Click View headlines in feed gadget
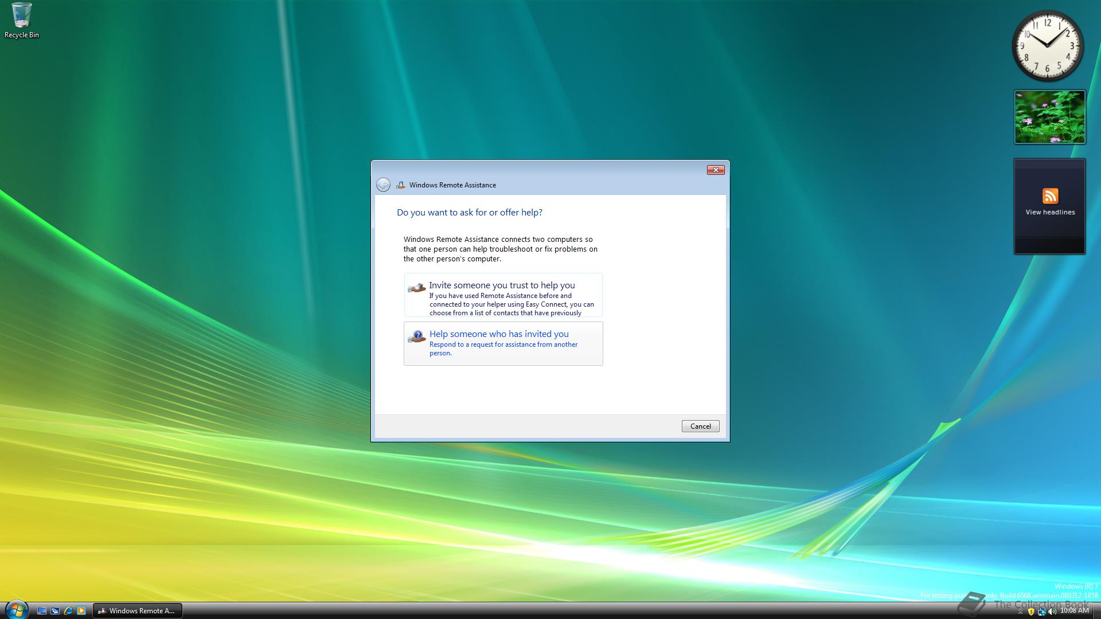Image resolution: width=1101 pixels, height=619 pixels. (x=1050, y=212)
